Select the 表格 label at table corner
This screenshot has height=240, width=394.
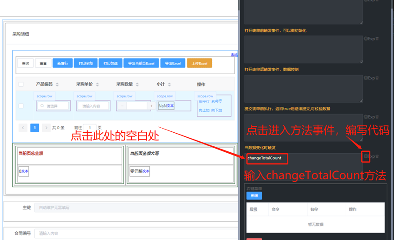point(234,55)
